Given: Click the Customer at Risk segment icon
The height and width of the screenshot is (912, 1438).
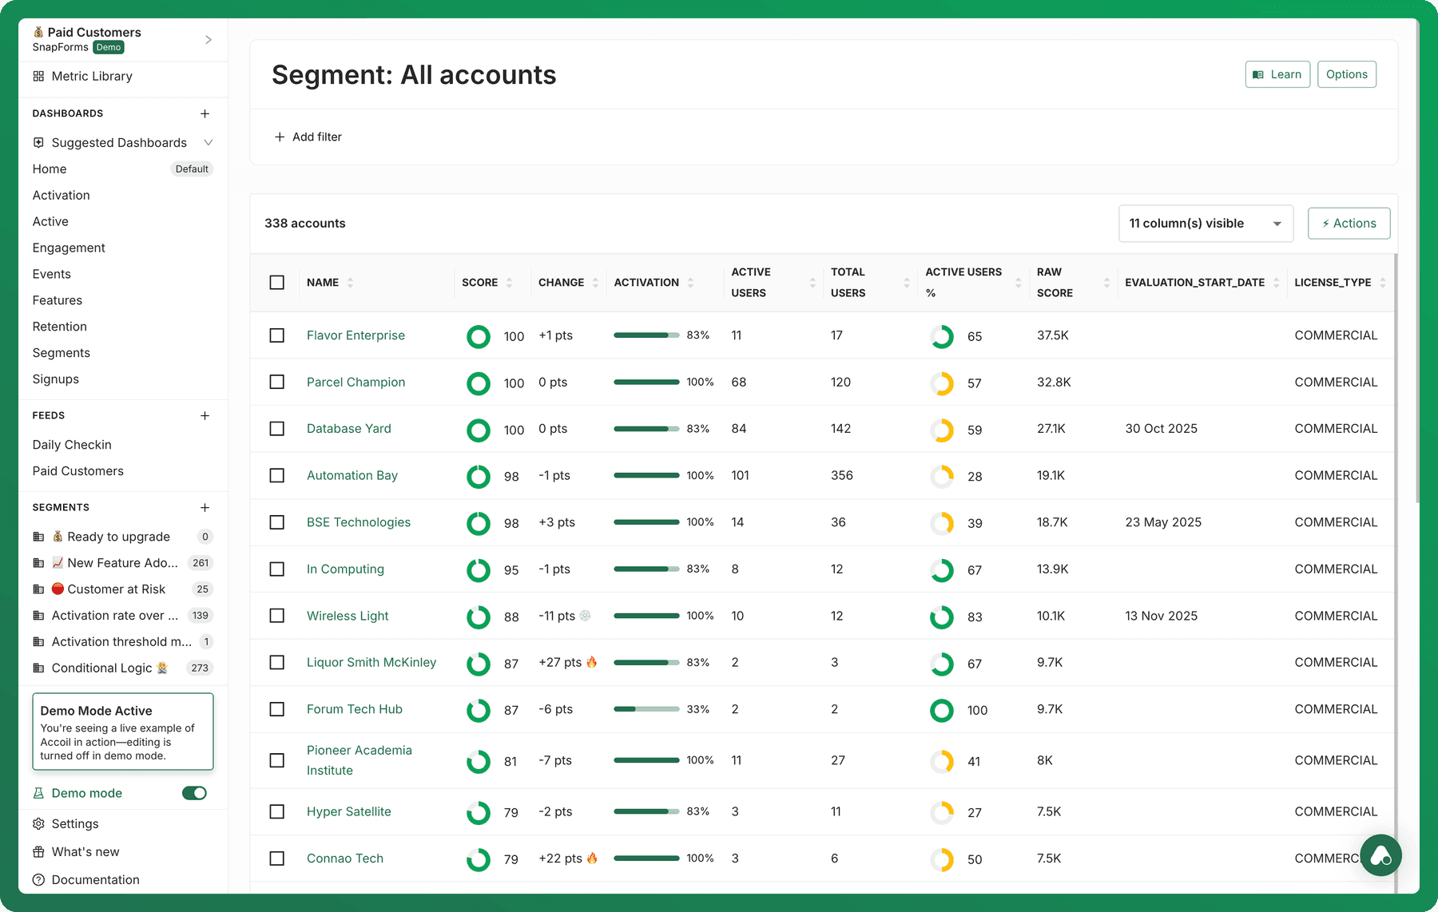Looking at the screenshot, I should 38,589.
